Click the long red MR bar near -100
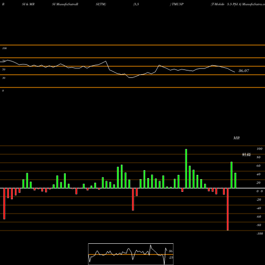 point(227,209)
